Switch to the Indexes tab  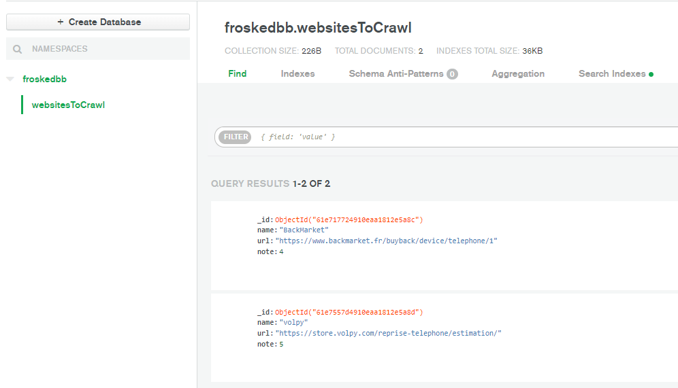click(x=297, y=74)
